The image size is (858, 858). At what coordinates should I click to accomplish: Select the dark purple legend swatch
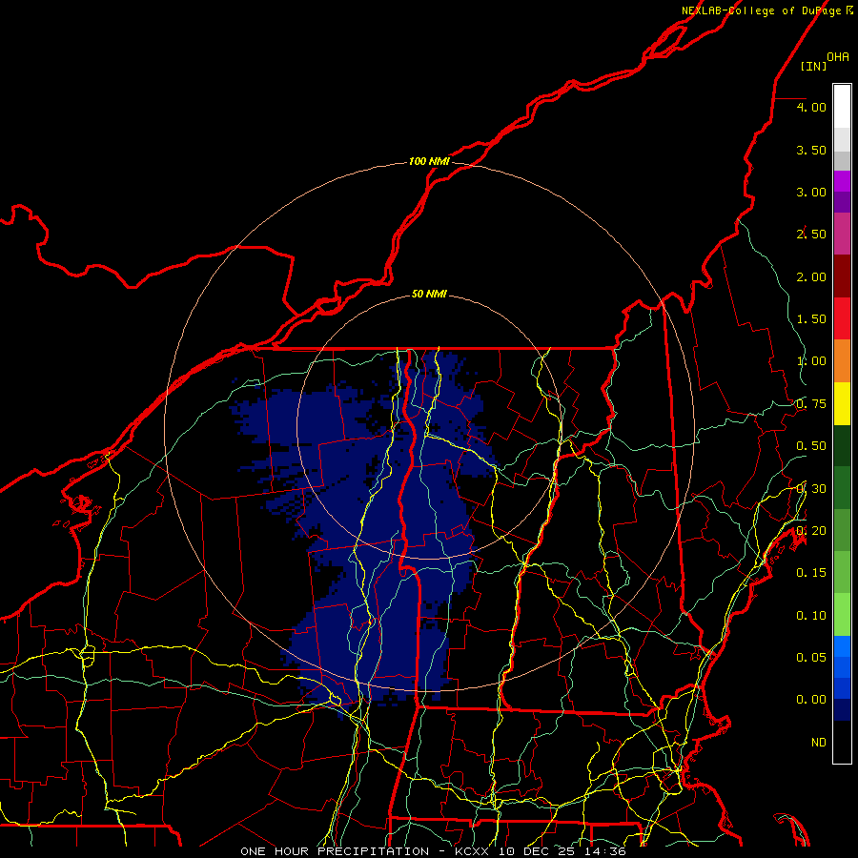coord(842,202)
